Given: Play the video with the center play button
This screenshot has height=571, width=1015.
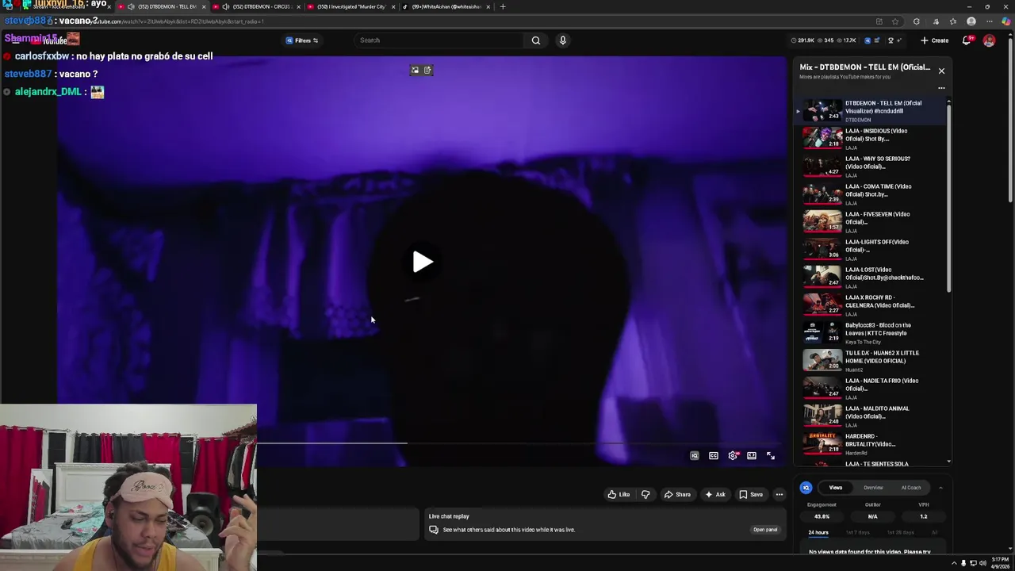Looking at the screenshot, I should [422, 262].
